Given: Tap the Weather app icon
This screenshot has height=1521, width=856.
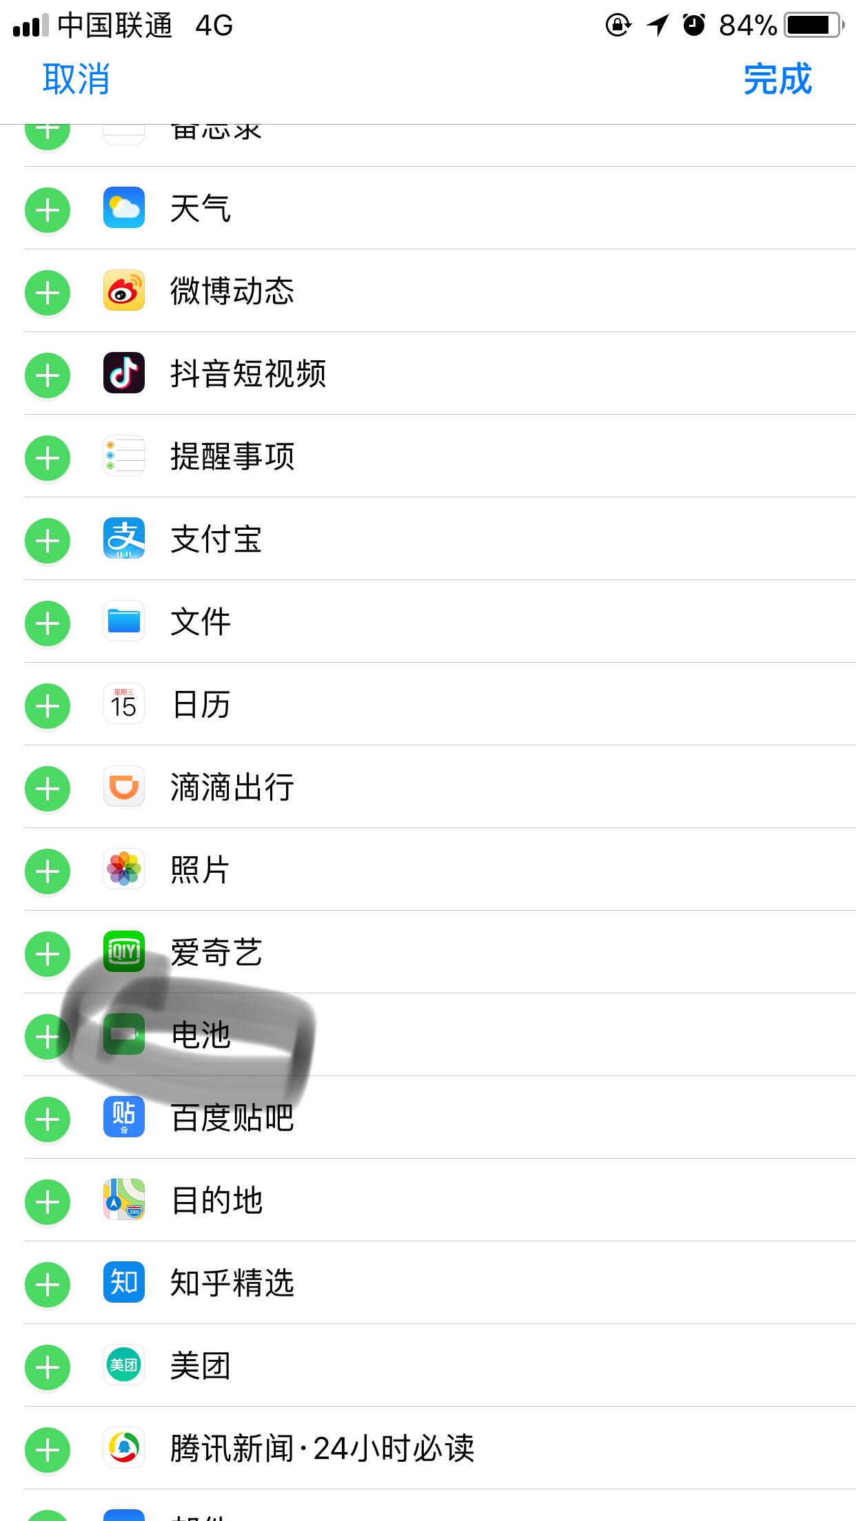Looking at the screenshot, I should [124, 207].
